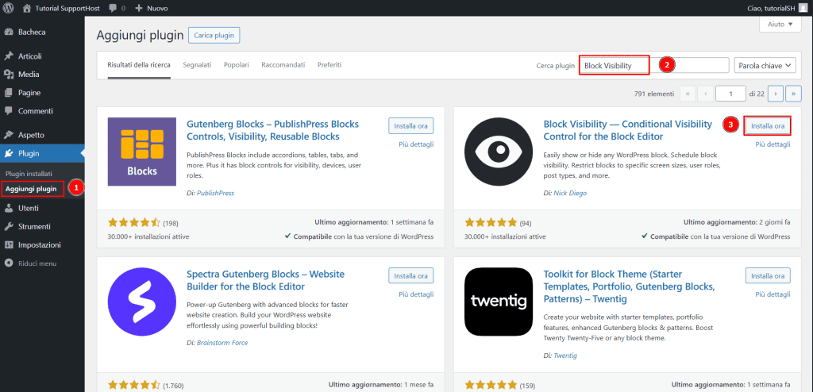
Task: Switch to Risultati della ricerca tab
Action: [x=139, y=65]
